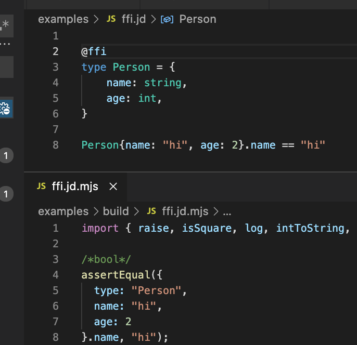This screenshot has width=357, height=345.
Task: Click the intToString import name
Action: click(310, 228)
